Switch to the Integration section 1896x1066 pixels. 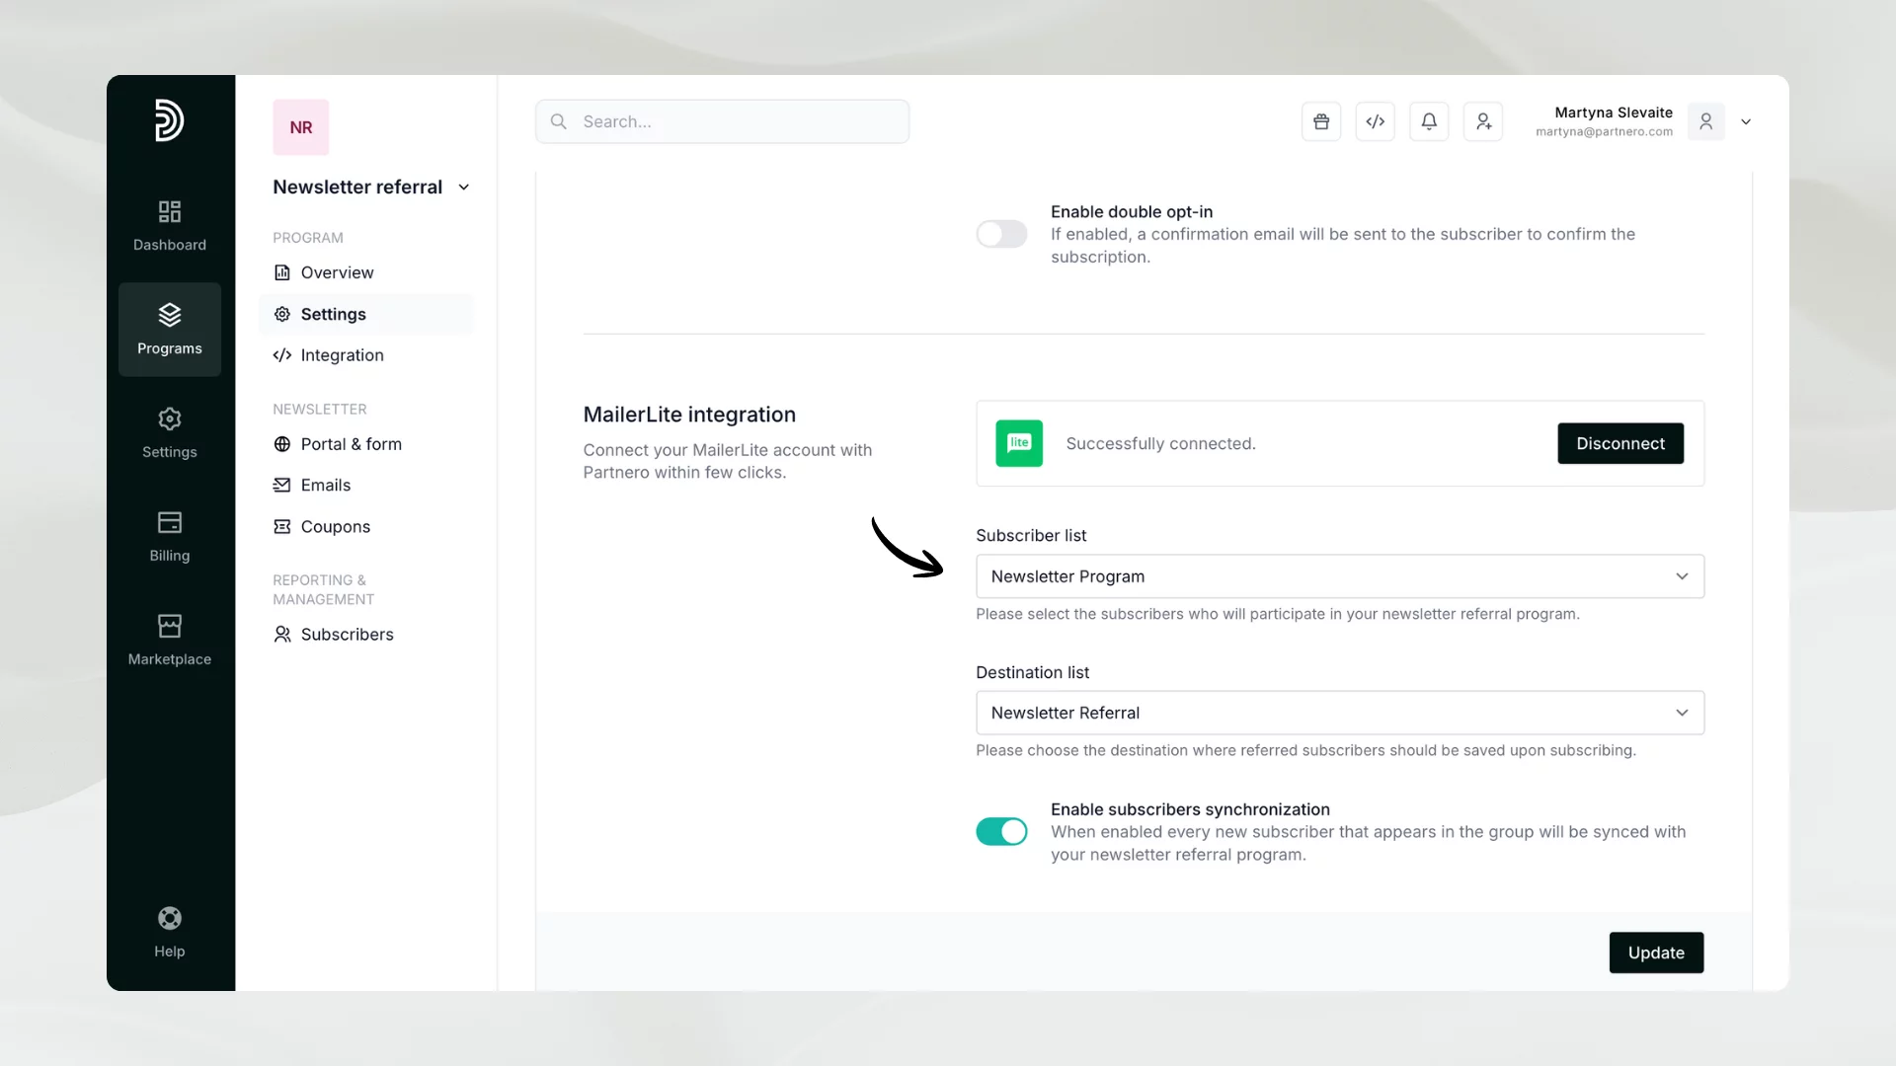pyautogui.click(x=341, y=355)
